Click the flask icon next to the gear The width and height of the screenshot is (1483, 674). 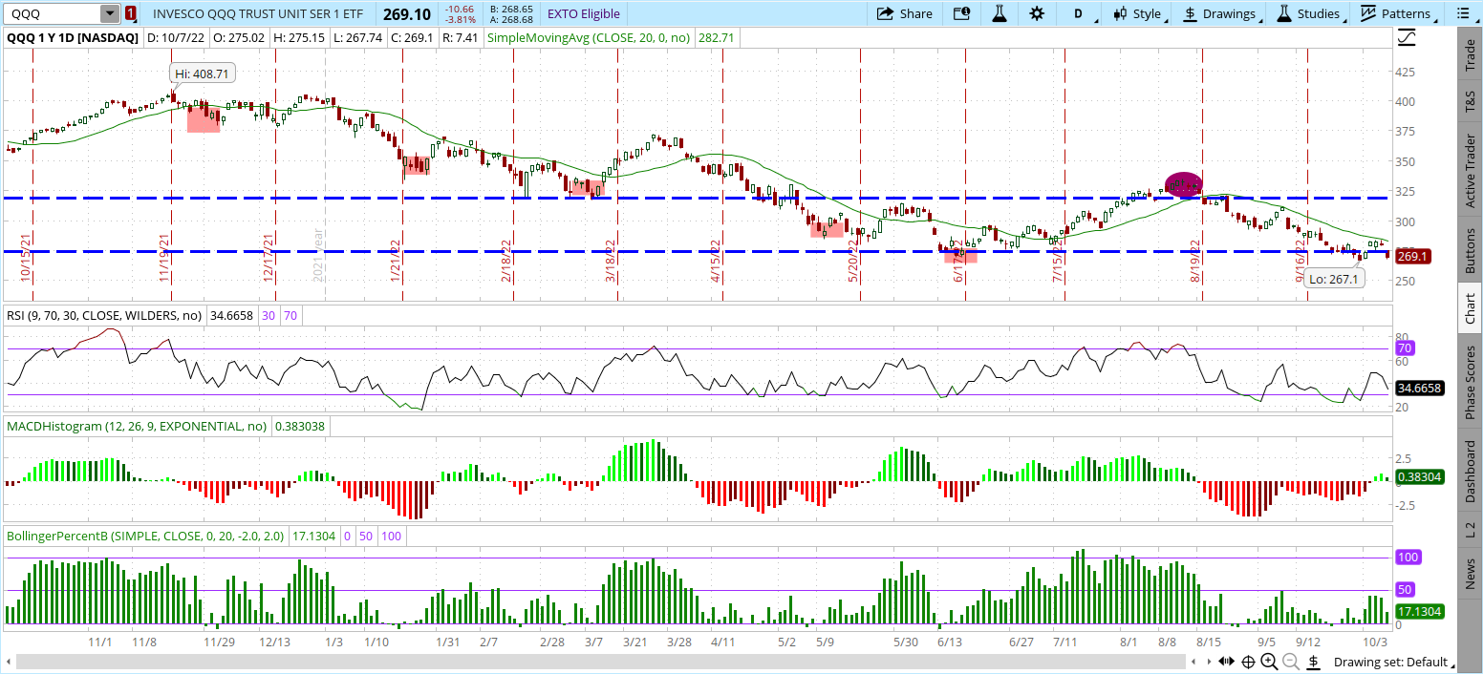pyautogui.click(x=999, y=13)
